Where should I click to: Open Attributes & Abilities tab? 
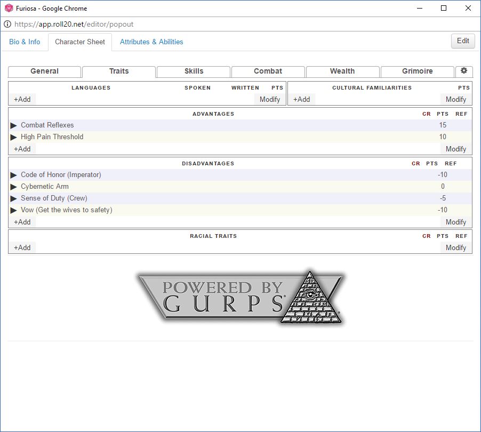point(151,42)
